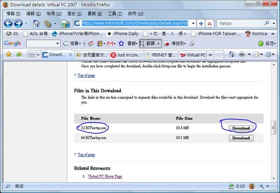The width and height of the screenshot is (280, 193).
Task: Open the 歷史 (S) menu
Action: (75, 14)
